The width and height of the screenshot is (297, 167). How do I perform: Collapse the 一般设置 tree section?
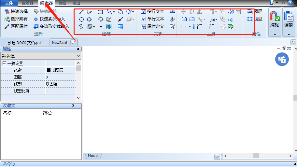(4, 64)
